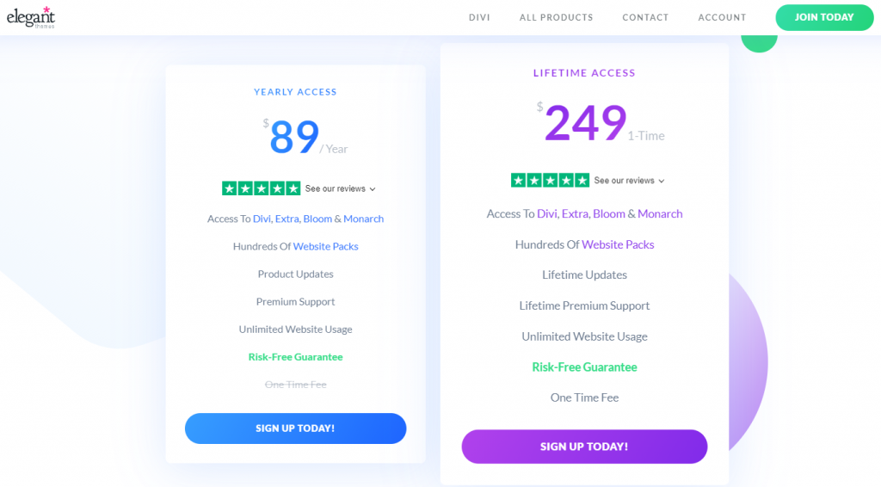
Task: Expand the Lifetime plan reviews chevron
Action: point(662,181)
